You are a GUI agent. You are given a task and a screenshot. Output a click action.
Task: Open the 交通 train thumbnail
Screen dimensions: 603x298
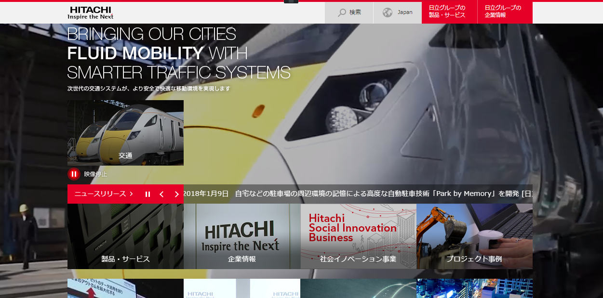[125, 133]
